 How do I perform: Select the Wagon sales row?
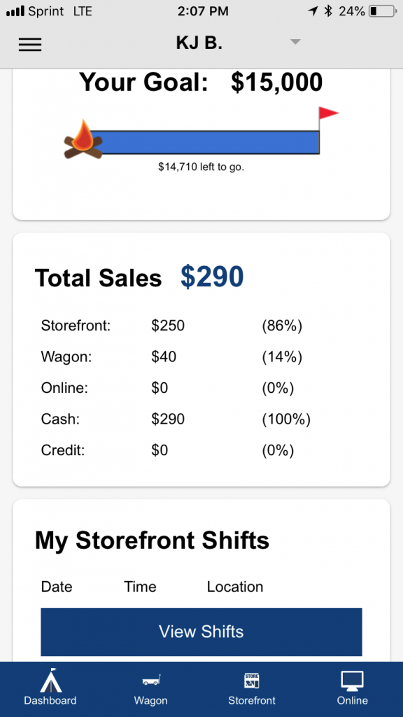point(201,357)
